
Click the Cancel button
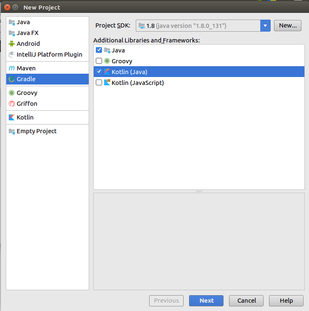[x=247, y=301]
